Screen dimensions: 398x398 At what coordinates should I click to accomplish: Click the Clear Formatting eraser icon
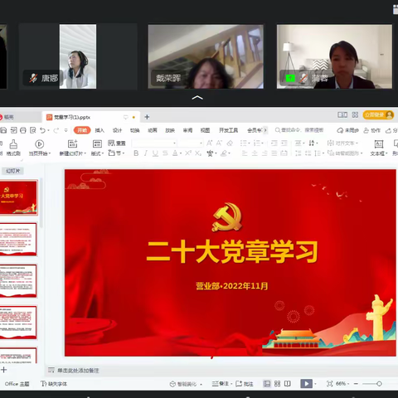[x=230, y=143]
